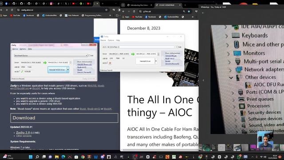Switch to the Facebook tab in left browser

point(6,4)
